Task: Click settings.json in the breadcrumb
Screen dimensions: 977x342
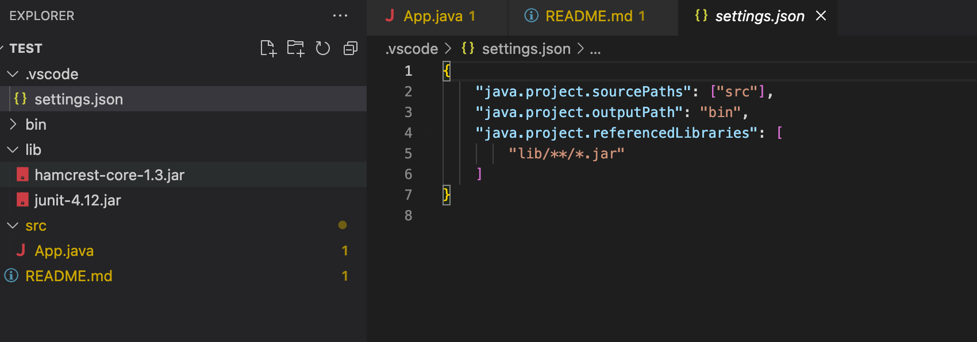Action: click(526, 49)
